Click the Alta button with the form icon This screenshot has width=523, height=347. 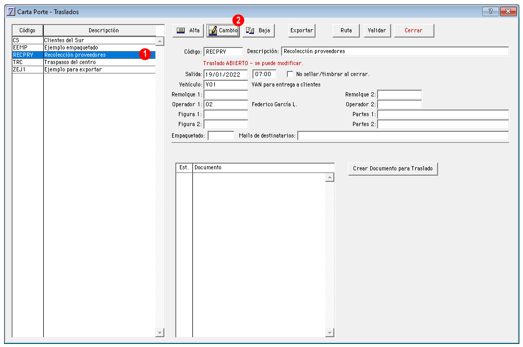click(x=188, y=30)
